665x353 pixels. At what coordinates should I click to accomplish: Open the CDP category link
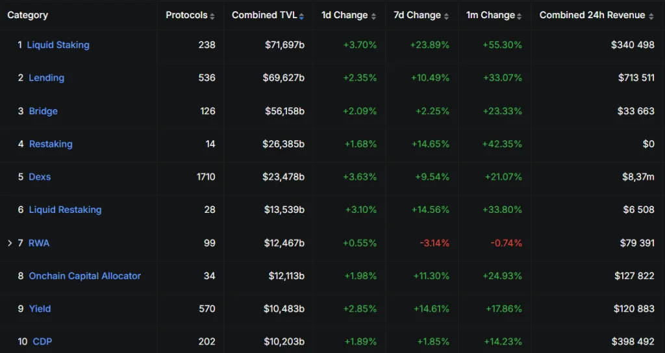point(42,341)
